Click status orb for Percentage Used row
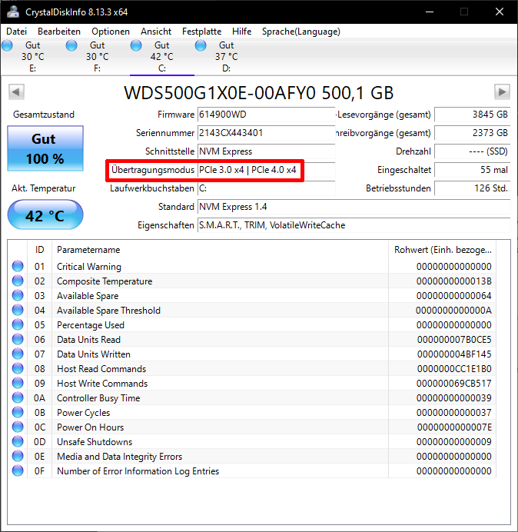Viewport: 518px width, 532px height. coord(18,324)
